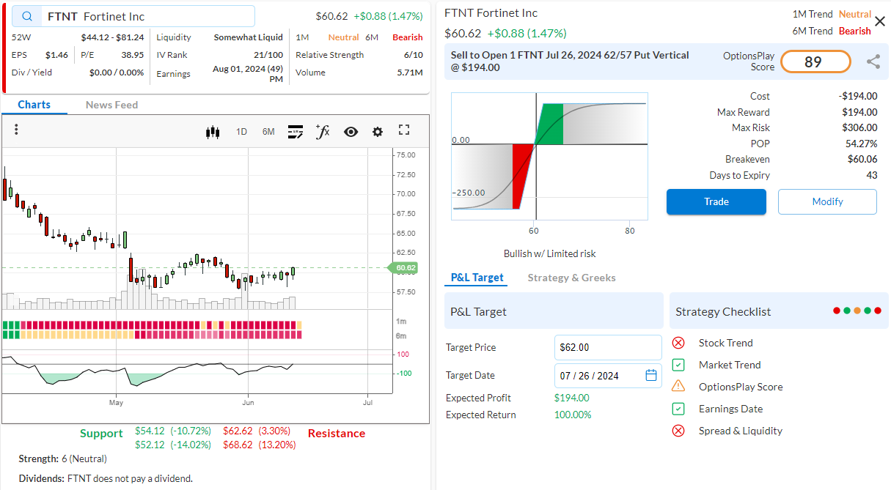Close the trade idea panel
This screenshot has height=490, width=891.
pos(880,21)
